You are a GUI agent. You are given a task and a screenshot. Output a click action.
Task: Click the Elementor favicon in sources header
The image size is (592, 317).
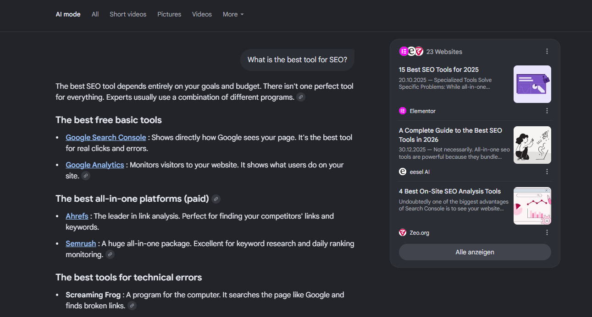pyautogui.click(x=404, y=51)
